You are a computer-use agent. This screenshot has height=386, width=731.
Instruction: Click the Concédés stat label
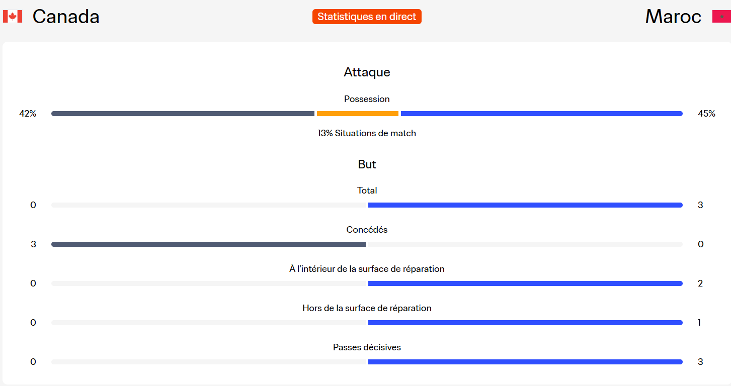click(x=367, y=230)
